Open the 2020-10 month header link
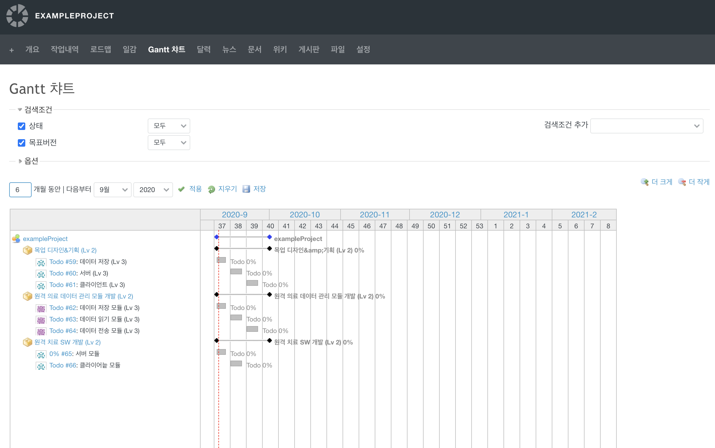The height and width of the screenshot is (448, 715). point(304,215)
